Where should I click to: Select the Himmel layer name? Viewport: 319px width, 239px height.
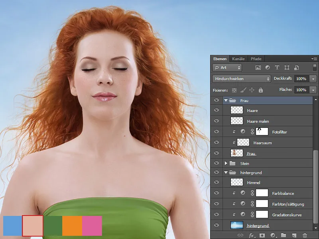coord(254,183)
